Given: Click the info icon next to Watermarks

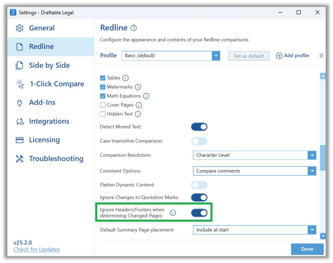Looking at the screenshot, I should (138, 87).
